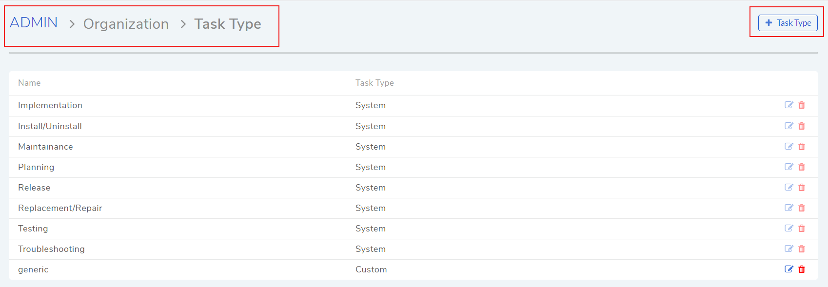The height and width of the screenshot is (287, 828).
Task: Click System in the Troubleshooting row
Action: pos(371,249)
